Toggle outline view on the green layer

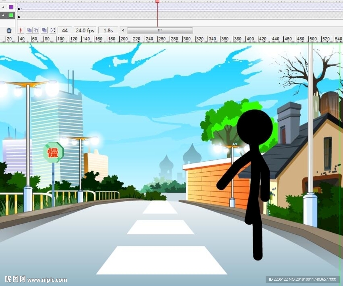coord(11,15)
